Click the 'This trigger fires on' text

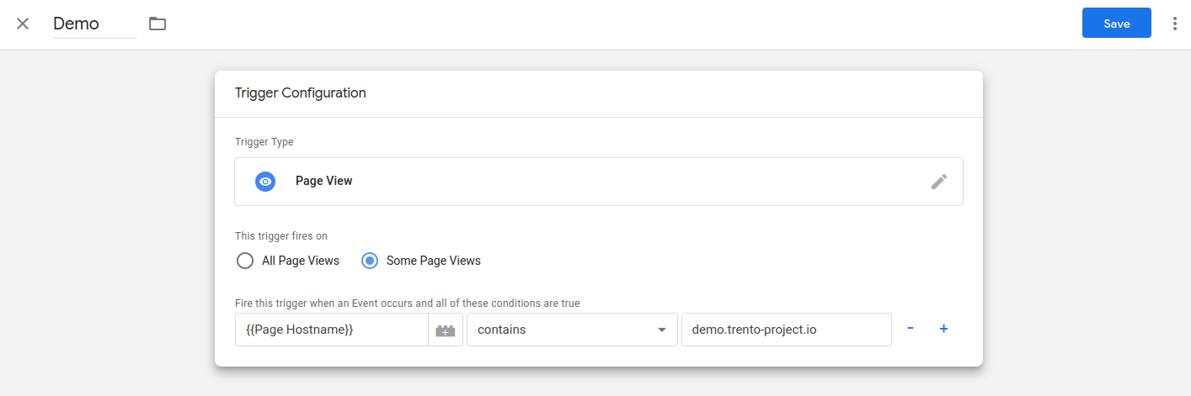281,236
